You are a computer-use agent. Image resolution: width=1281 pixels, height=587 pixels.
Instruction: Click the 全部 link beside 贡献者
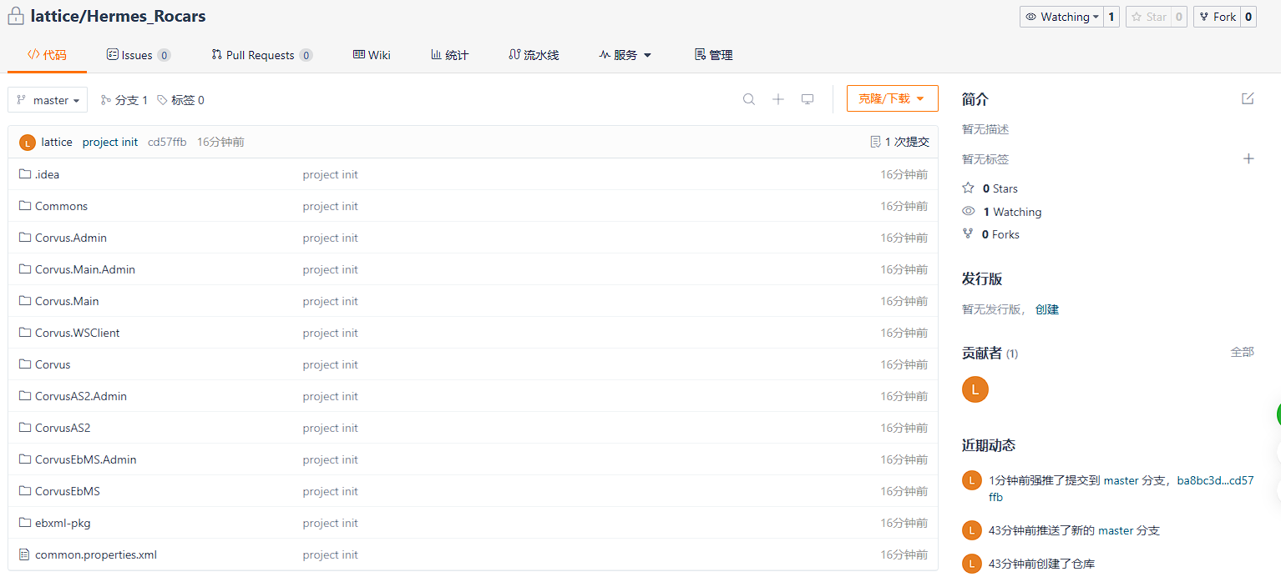[x=1243, y=352]
